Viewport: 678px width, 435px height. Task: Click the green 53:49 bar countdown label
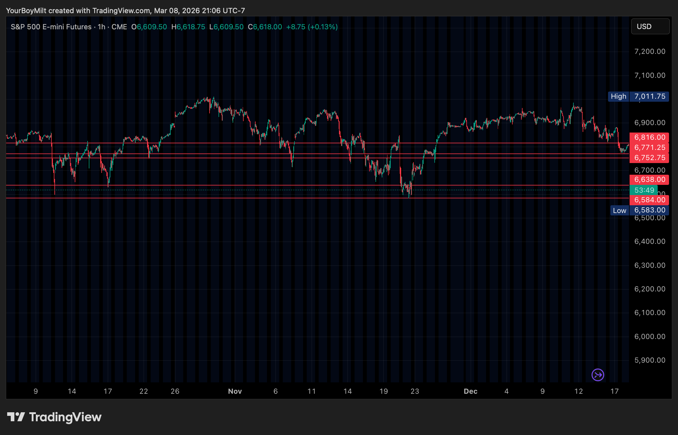(644, 190)
